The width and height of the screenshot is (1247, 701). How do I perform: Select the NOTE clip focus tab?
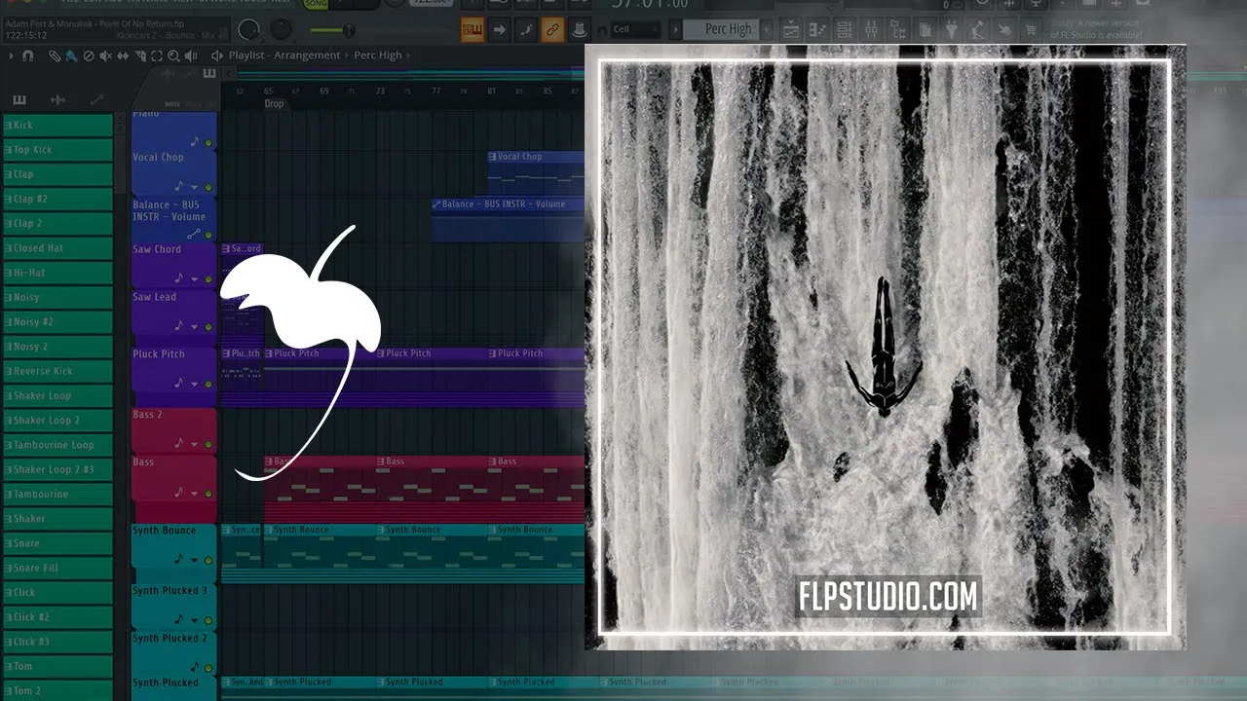(x=172, y=104)
